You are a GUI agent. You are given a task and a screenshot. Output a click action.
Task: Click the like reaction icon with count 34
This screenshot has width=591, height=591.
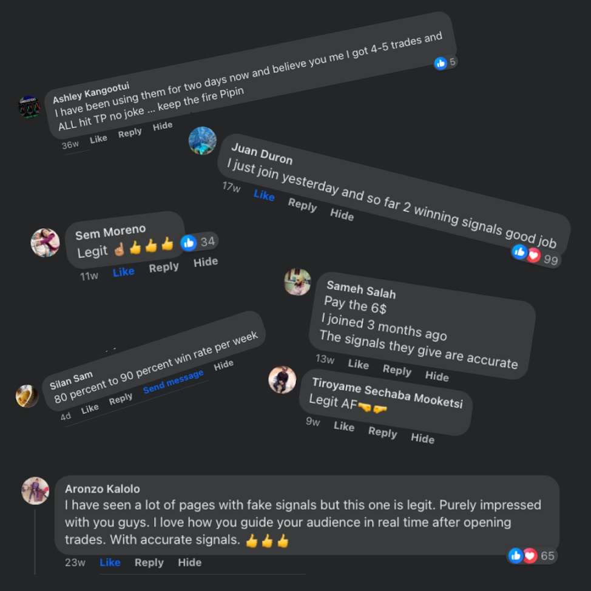click(189, 243)
